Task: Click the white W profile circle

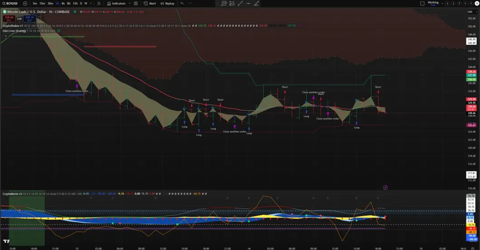Action: pos(477,3)
